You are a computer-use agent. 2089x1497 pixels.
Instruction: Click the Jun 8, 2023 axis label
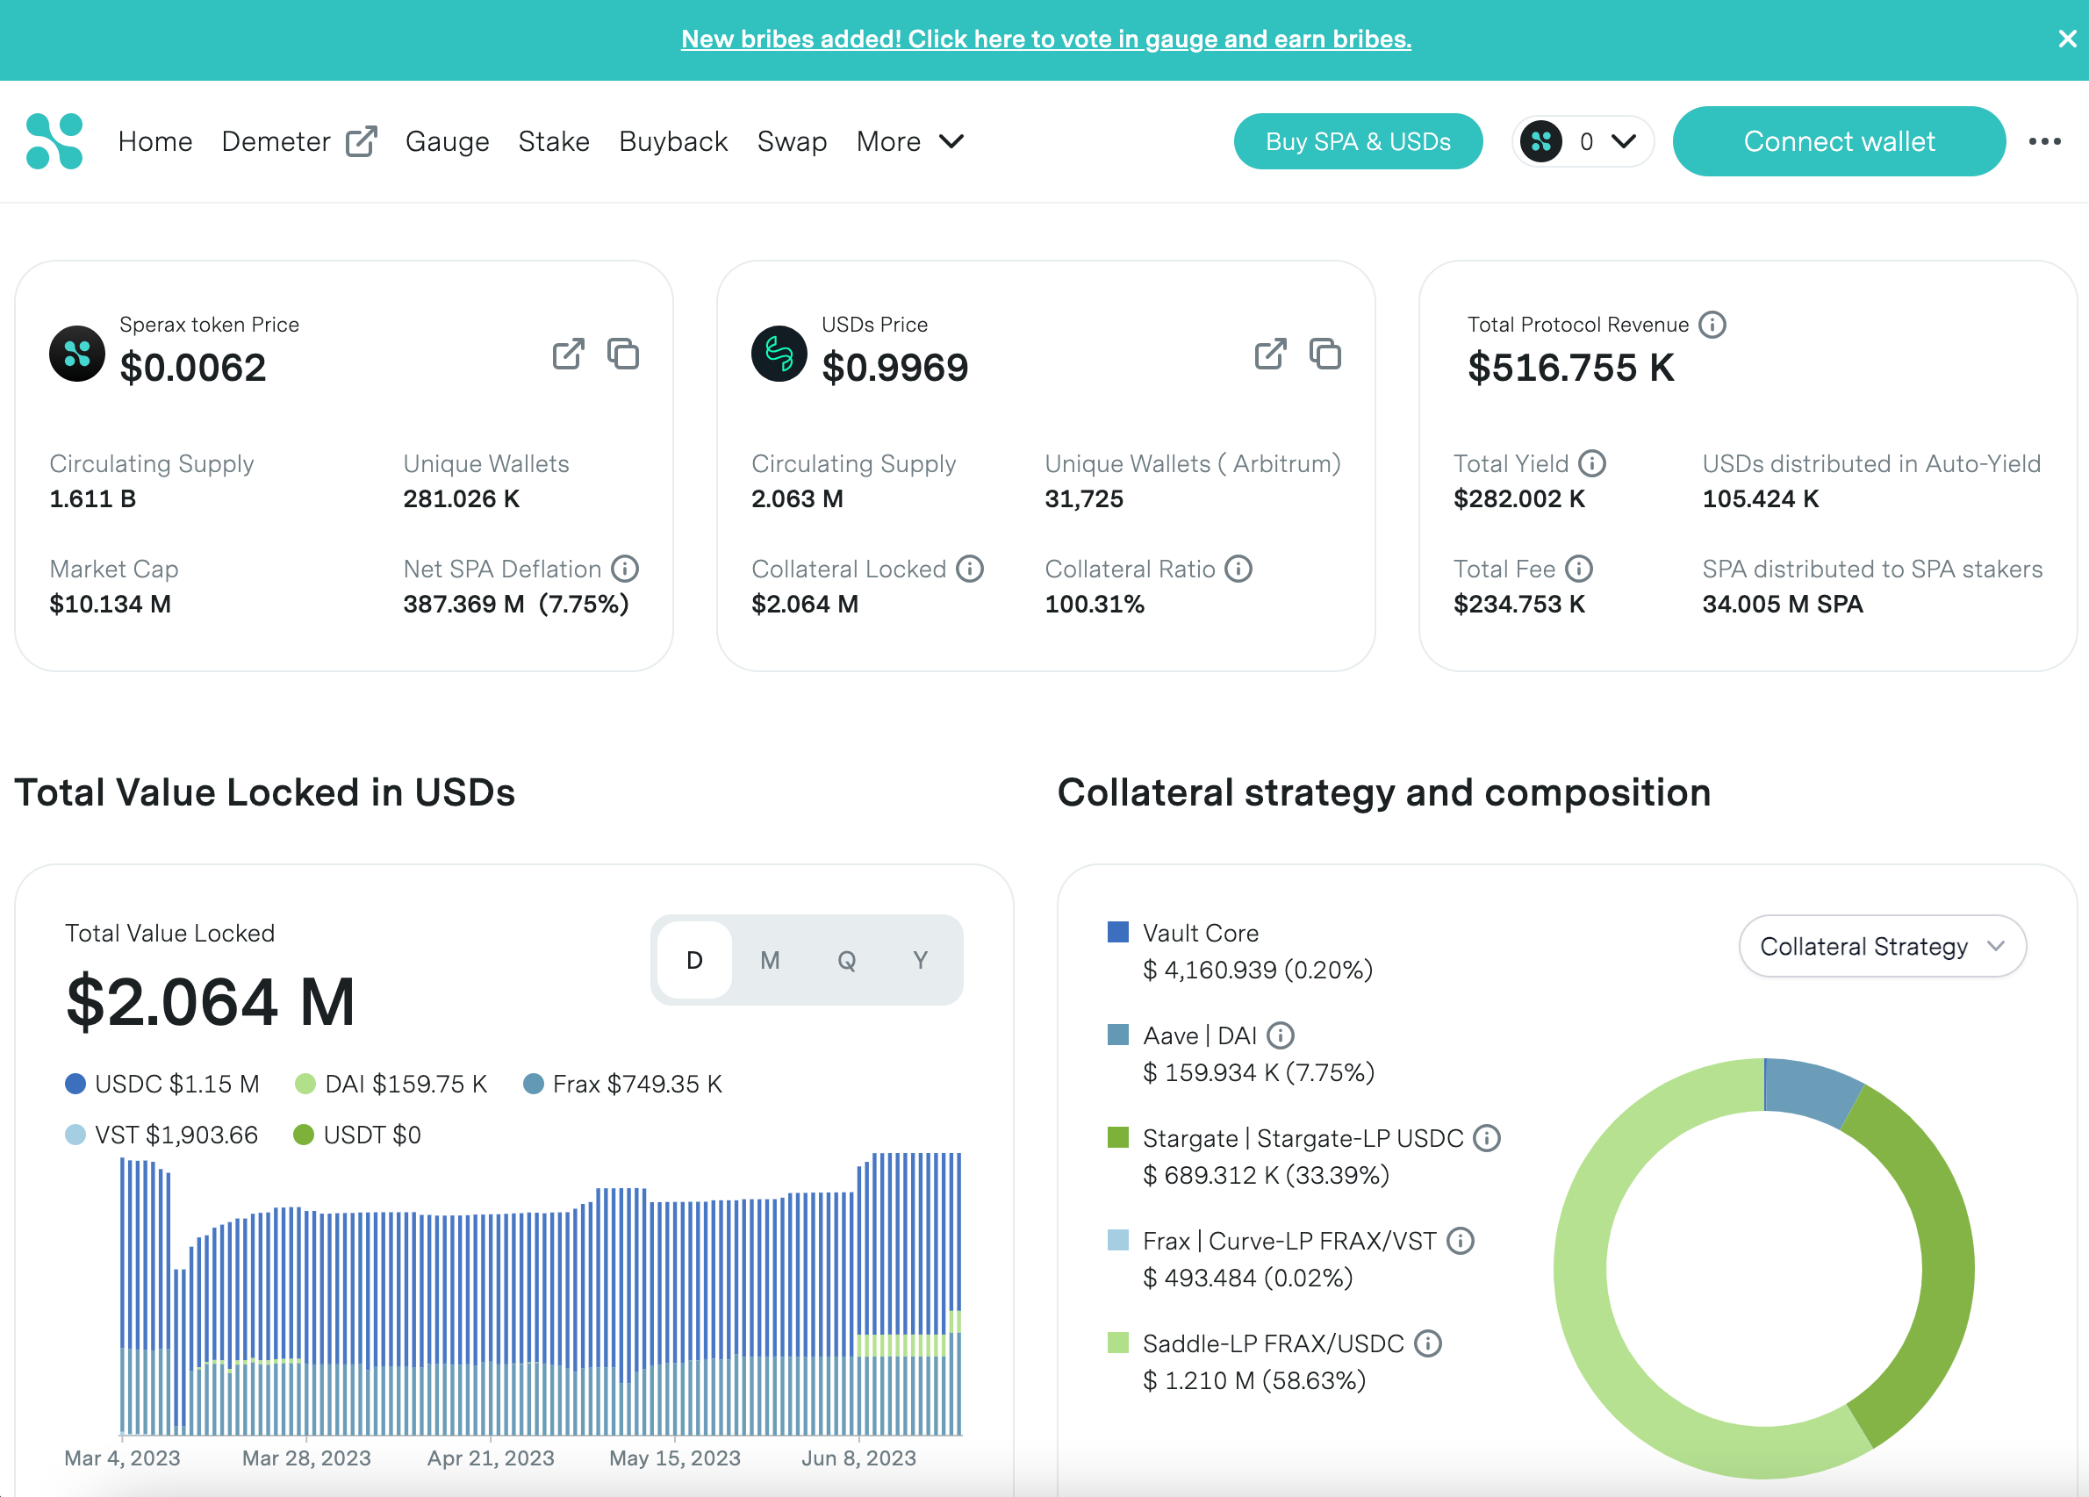click(x=858, y=1458)
